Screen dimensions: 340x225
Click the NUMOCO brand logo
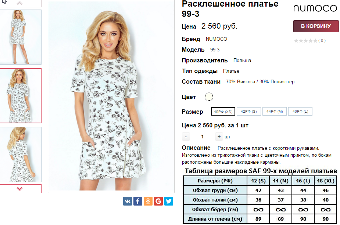(x=315, y=8)
